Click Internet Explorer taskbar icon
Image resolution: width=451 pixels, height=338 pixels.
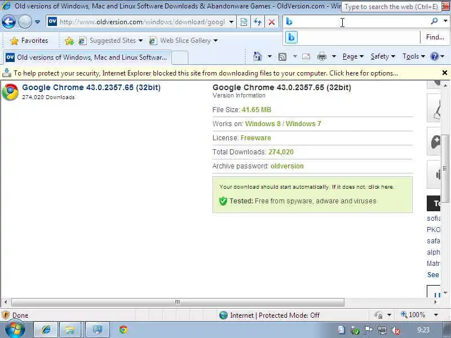[x=46, y=330]
